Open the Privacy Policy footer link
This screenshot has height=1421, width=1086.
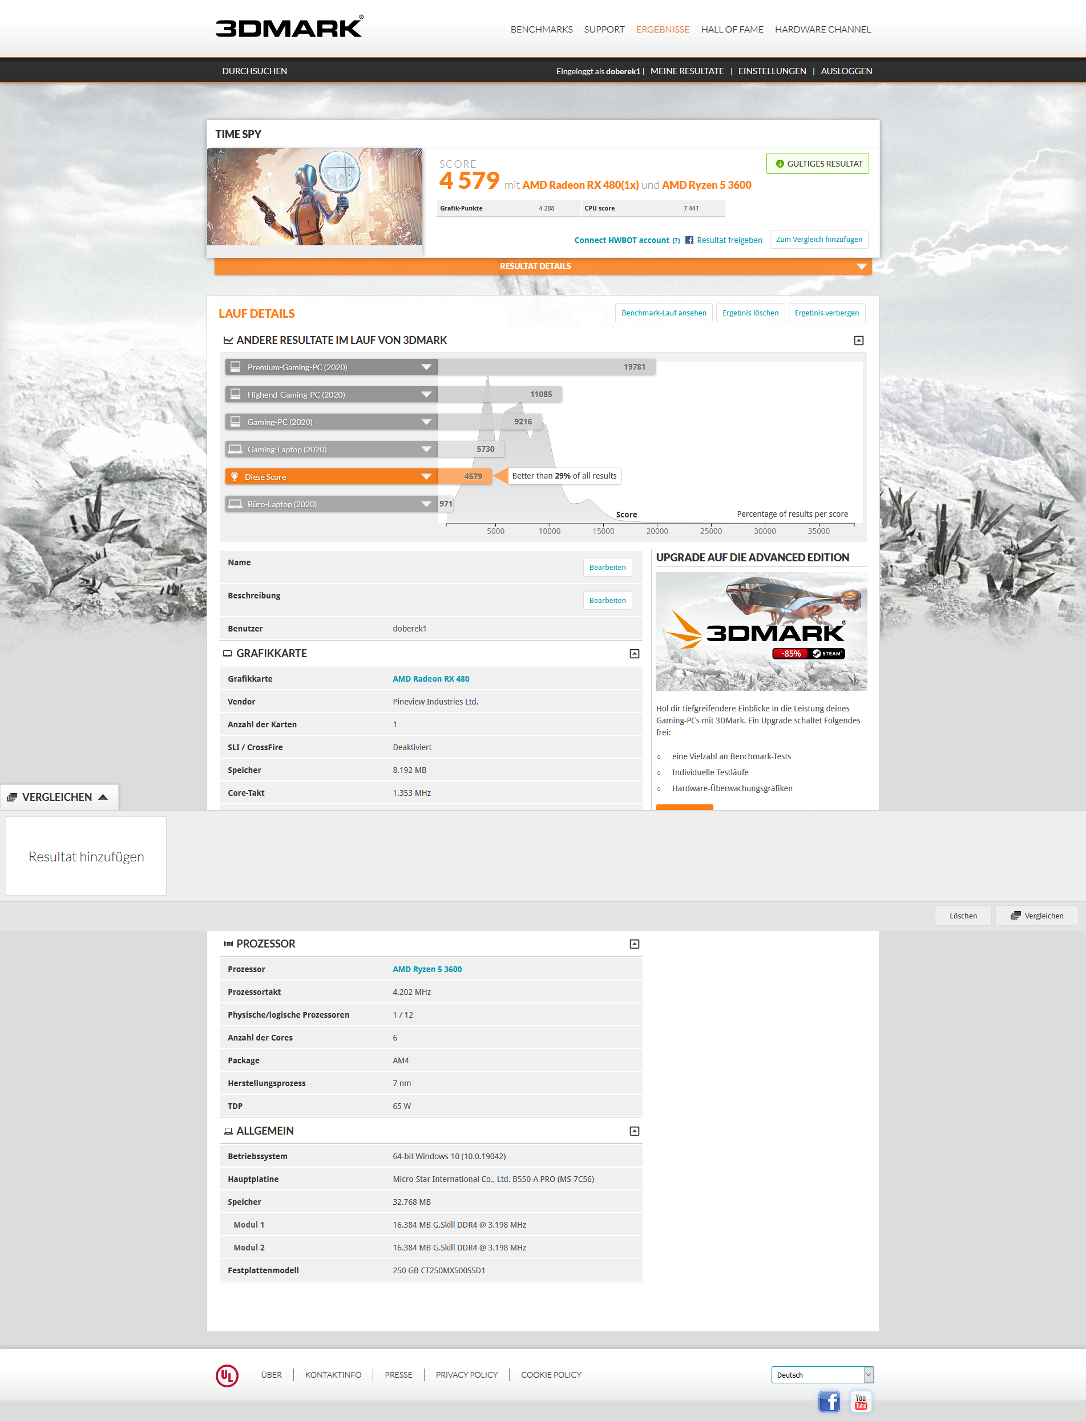(x=467, y=1374)
